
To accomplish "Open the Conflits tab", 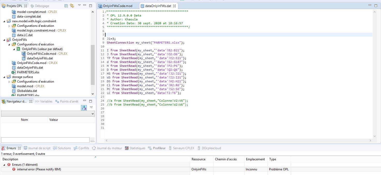I will point(81,148).
